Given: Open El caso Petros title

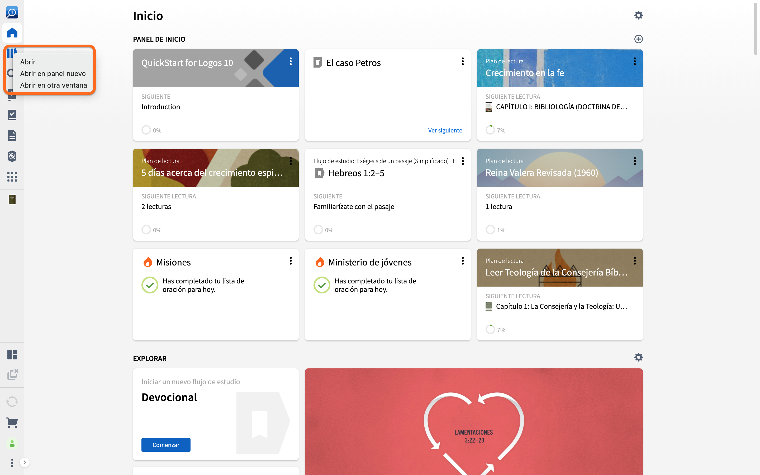Looking at the screenshot, I should [x=353, y=63].
